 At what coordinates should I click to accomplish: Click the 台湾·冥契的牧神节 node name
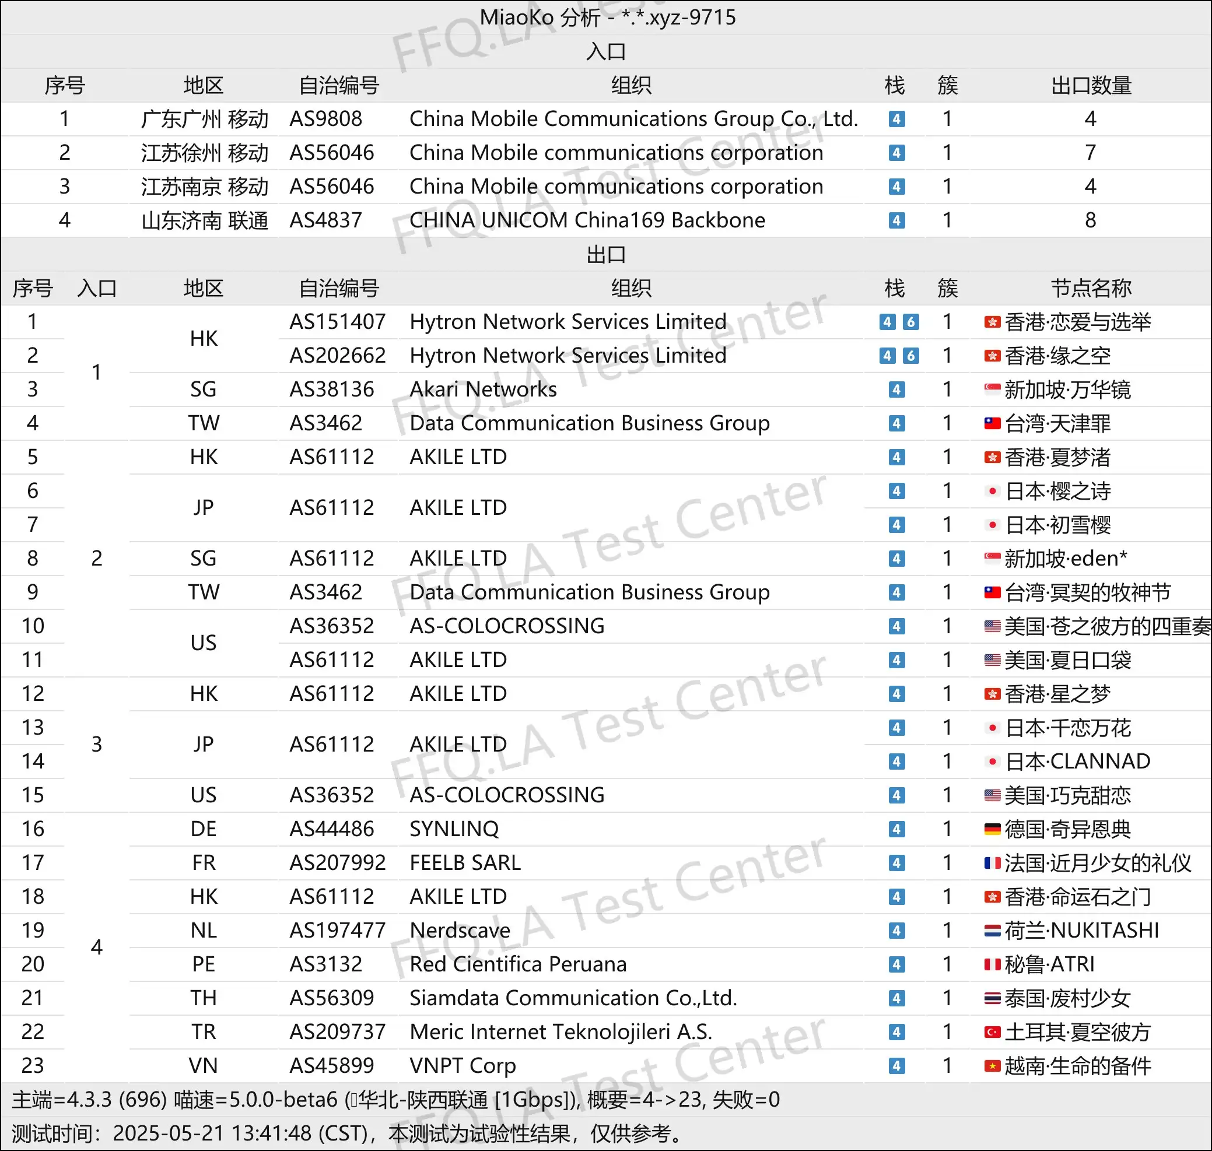pyautogui.click(x=1088, y=592)
